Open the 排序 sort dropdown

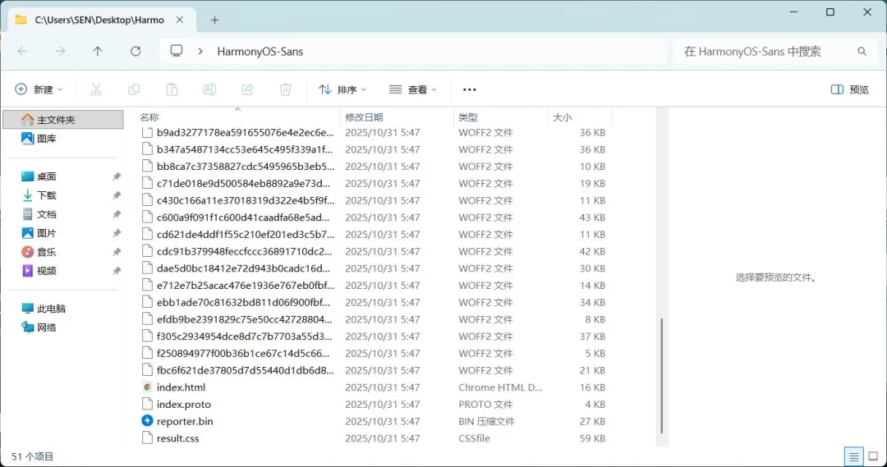[x=342, y=89]
